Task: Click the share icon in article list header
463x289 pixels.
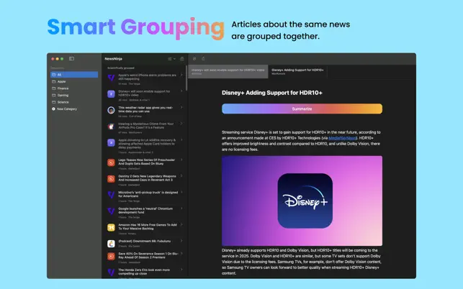Action: tap(182, 59)
